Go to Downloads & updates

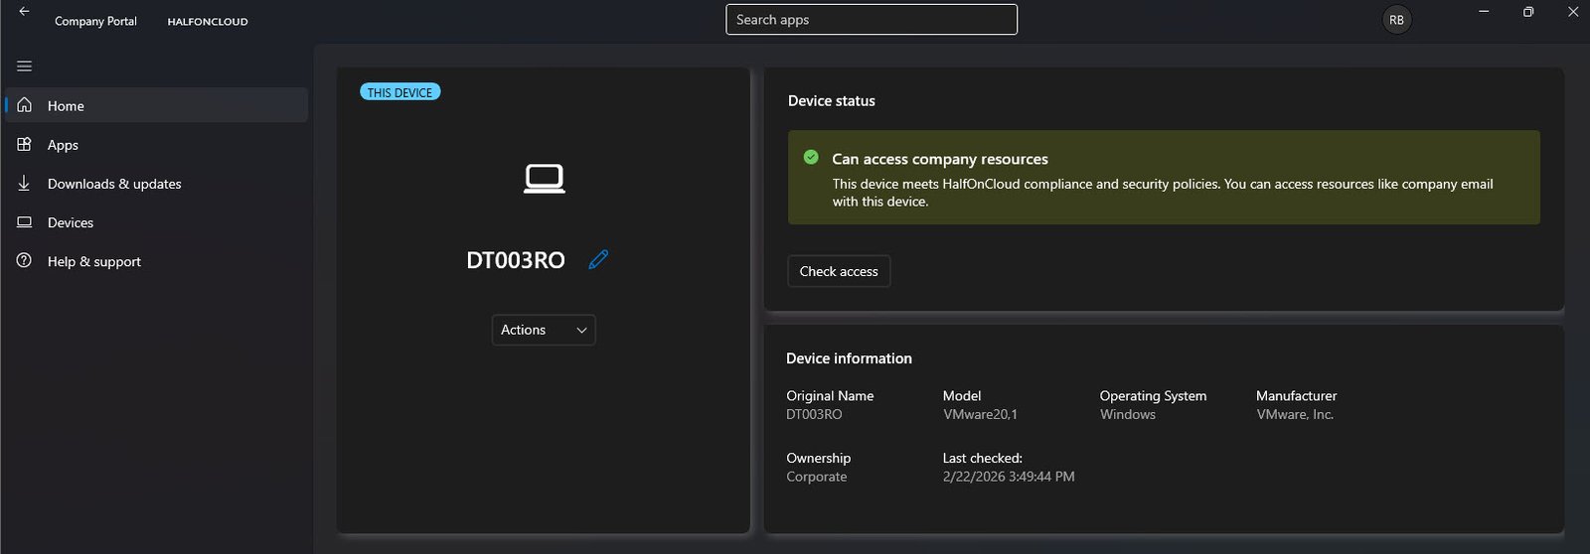point(114,184)
